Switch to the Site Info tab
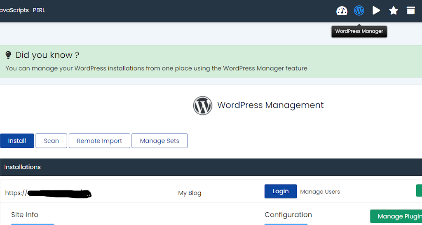 [25, 215]
